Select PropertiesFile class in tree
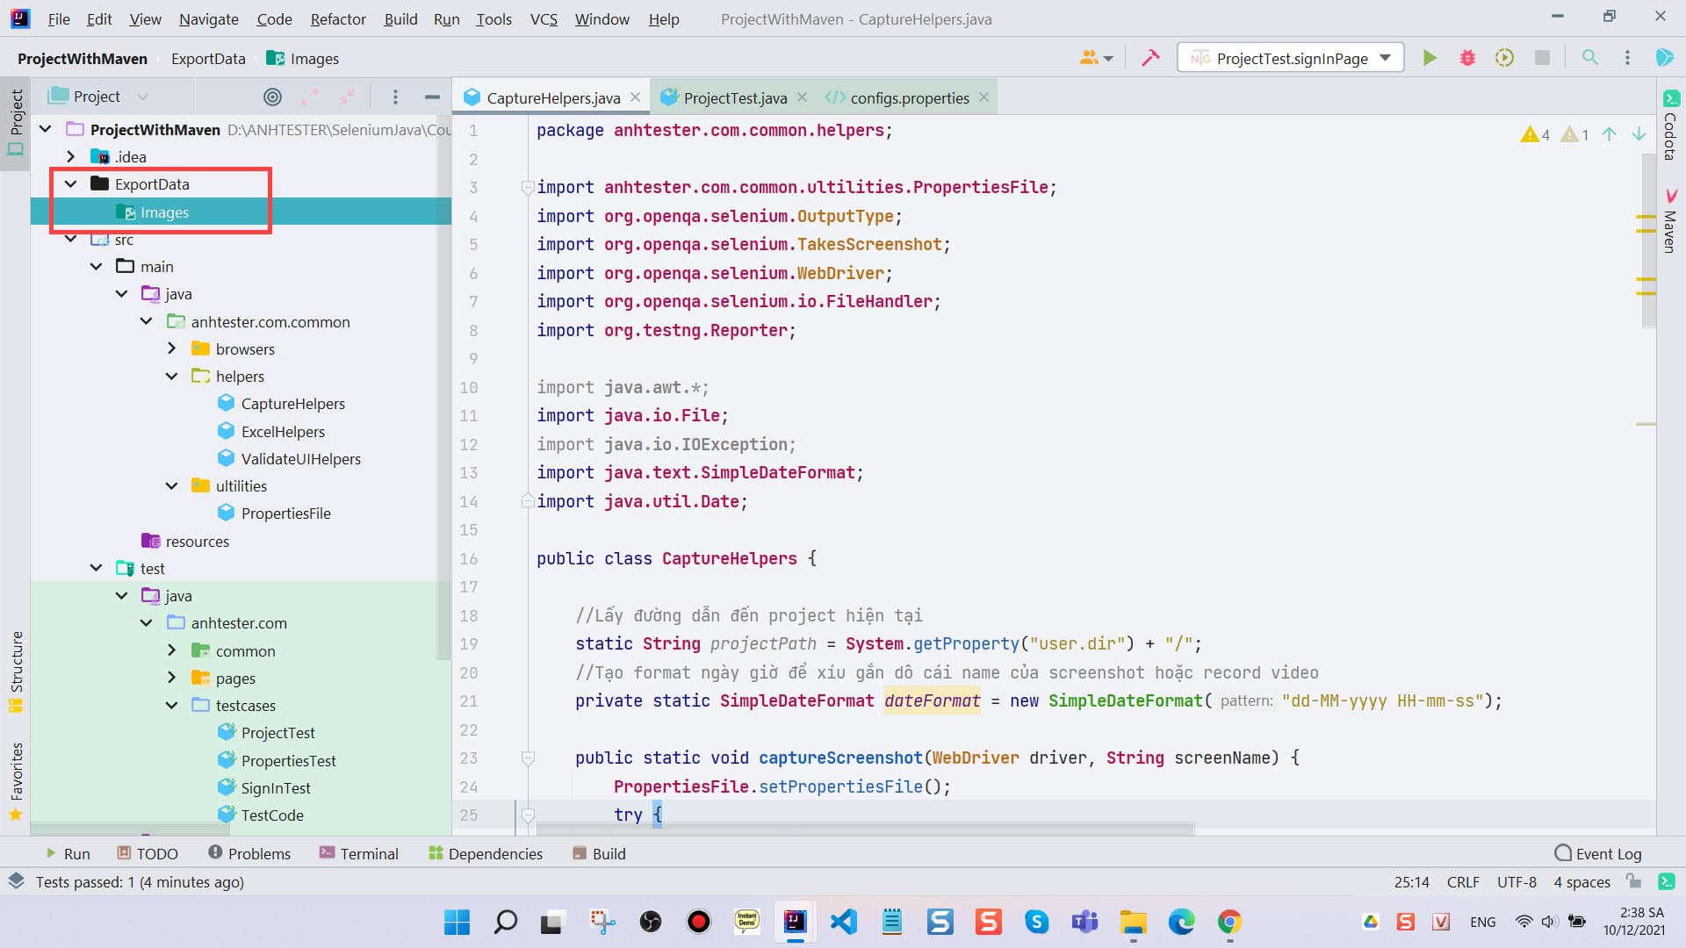 point(285,513)
